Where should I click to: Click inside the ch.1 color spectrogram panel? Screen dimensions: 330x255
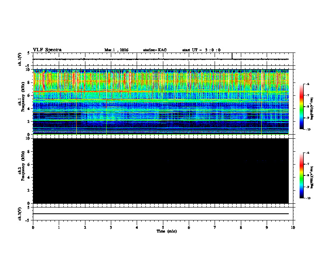click(160, 102)
